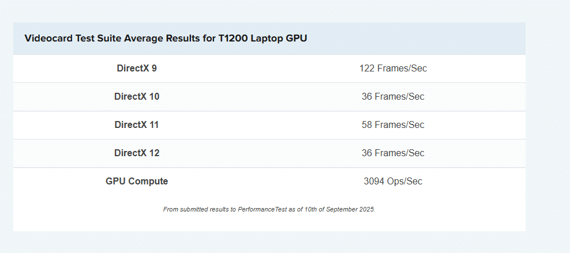Viewport: 570px width, 253px height.
Task: Select the GPU Compute row label
Action: point(137,182)
